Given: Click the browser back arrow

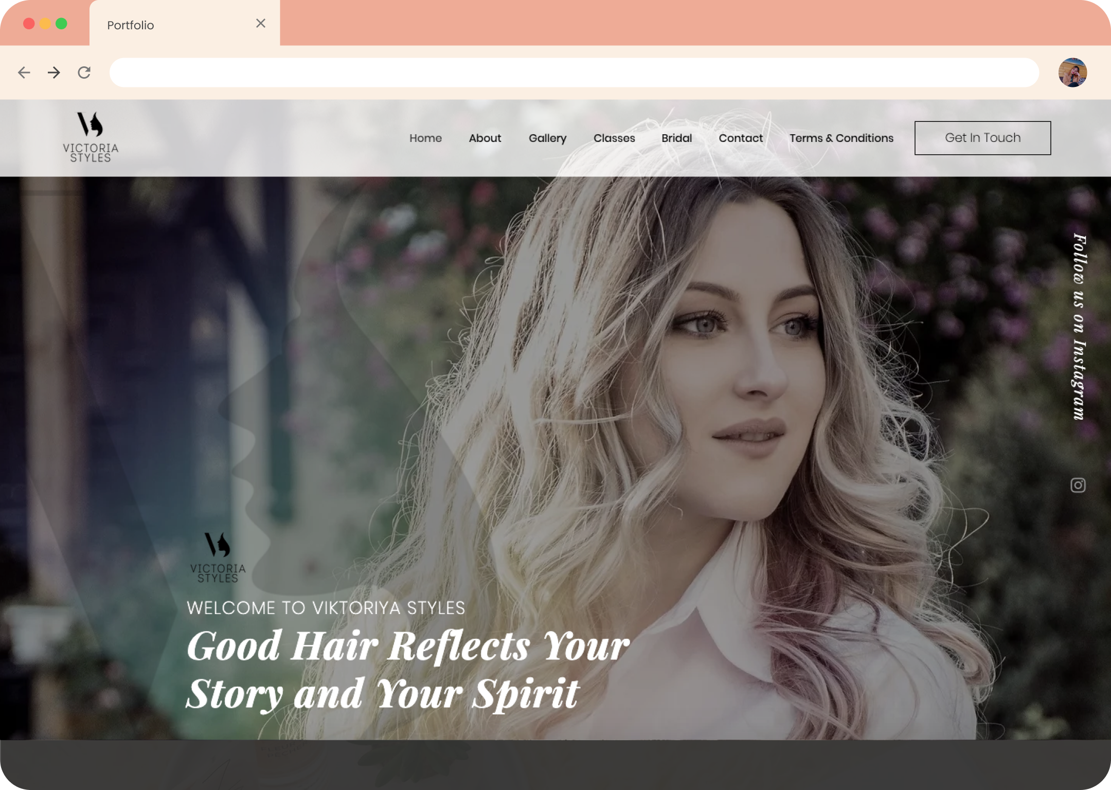Looking at the screenshot, I should click(x=24, y=73).
